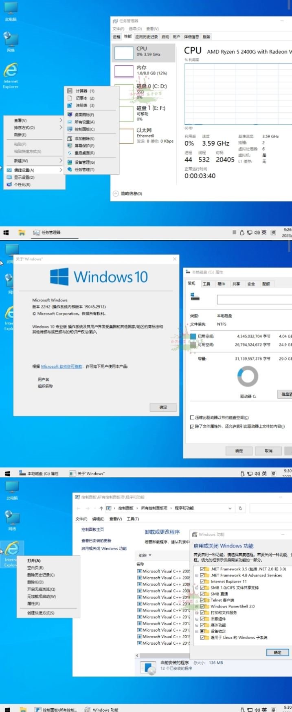The image size is (292, 712).
Task: Click the Up arrow in Programs and Features
Action: click(x=101, y=508)
